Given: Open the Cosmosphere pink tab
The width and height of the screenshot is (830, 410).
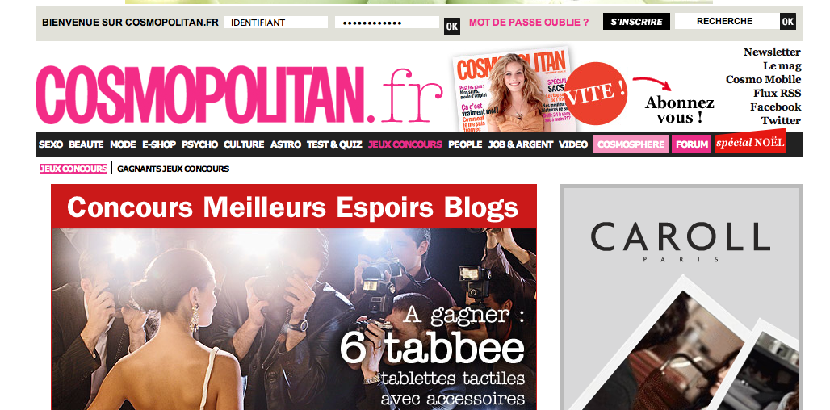Looking at the screenshot, I should pyautogui.click(x=631, y=144).
